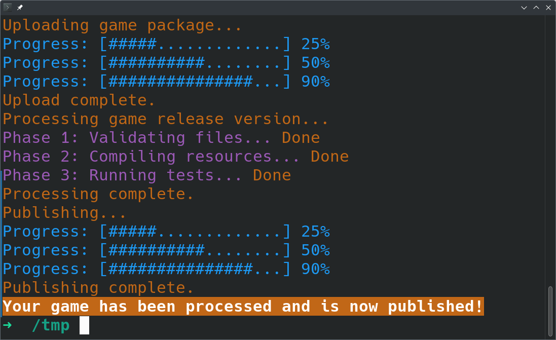
Task: Click the first 50% upload progress line
Action: point(166,63)
